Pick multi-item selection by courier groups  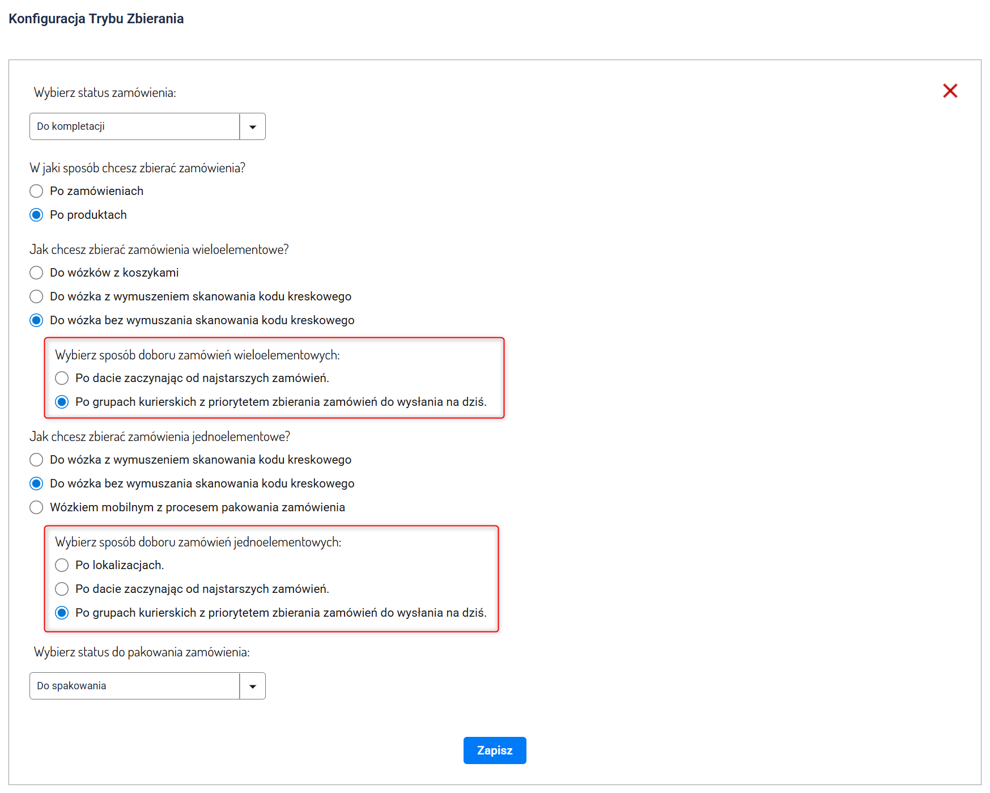coord(62,402)
